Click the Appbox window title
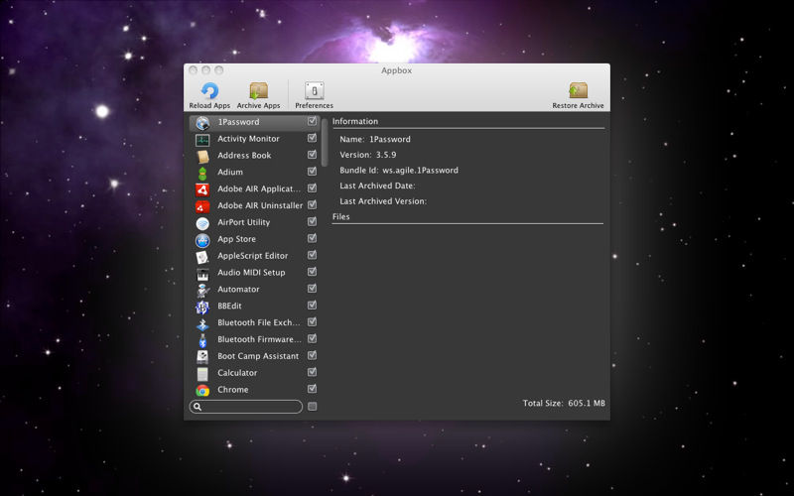The image size is (794, 496). click(x=396, y=70)
